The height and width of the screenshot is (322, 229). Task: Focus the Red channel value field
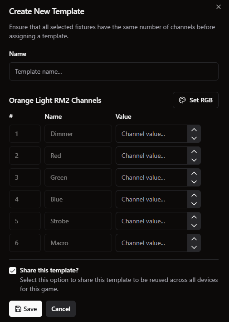coord(151,156)
